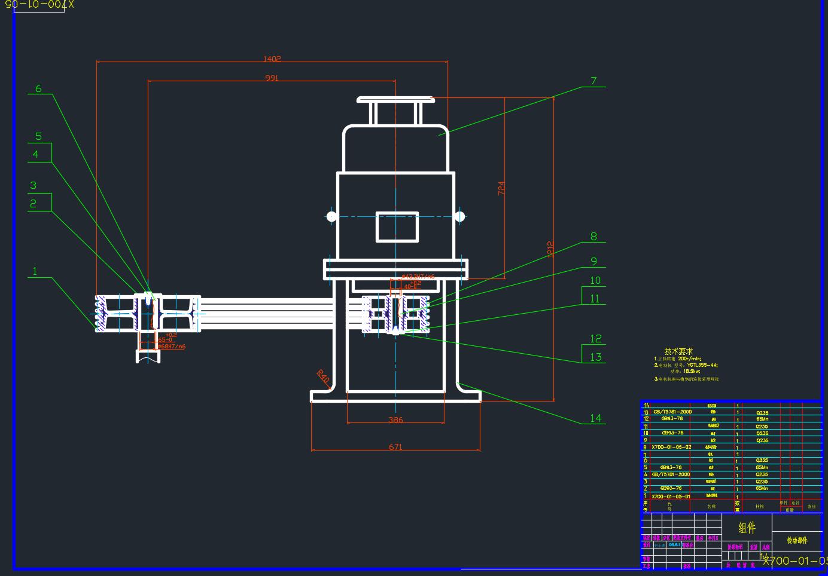The image size is (828, 576).
Task: Select part callout number 6
Action: [38, 88]
